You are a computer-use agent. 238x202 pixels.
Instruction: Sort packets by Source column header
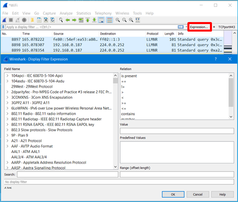pos(76,34)
